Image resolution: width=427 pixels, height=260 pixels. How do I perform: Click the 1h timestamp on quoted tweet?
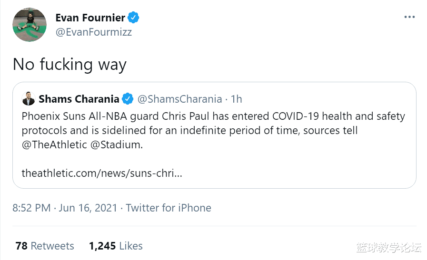click(236, 99)
